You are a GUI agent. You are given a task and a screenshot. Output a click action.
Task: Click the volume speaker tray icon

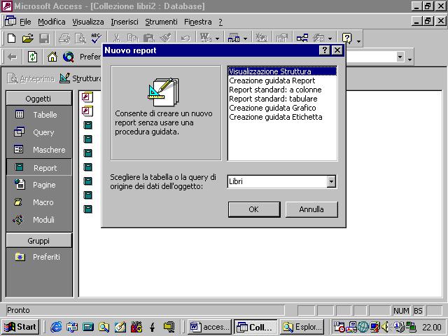point(386,327)
